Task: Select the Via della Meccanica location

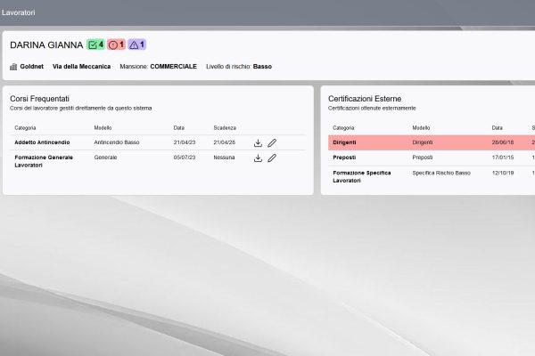Action: [81, 67]
